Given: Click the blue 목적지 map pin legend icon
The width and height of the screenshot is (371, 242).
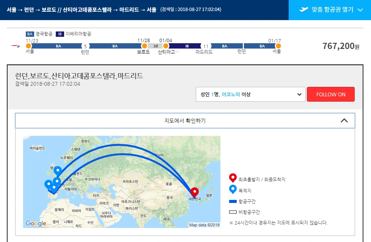Looking at the screenshot, I should [233, 190].
